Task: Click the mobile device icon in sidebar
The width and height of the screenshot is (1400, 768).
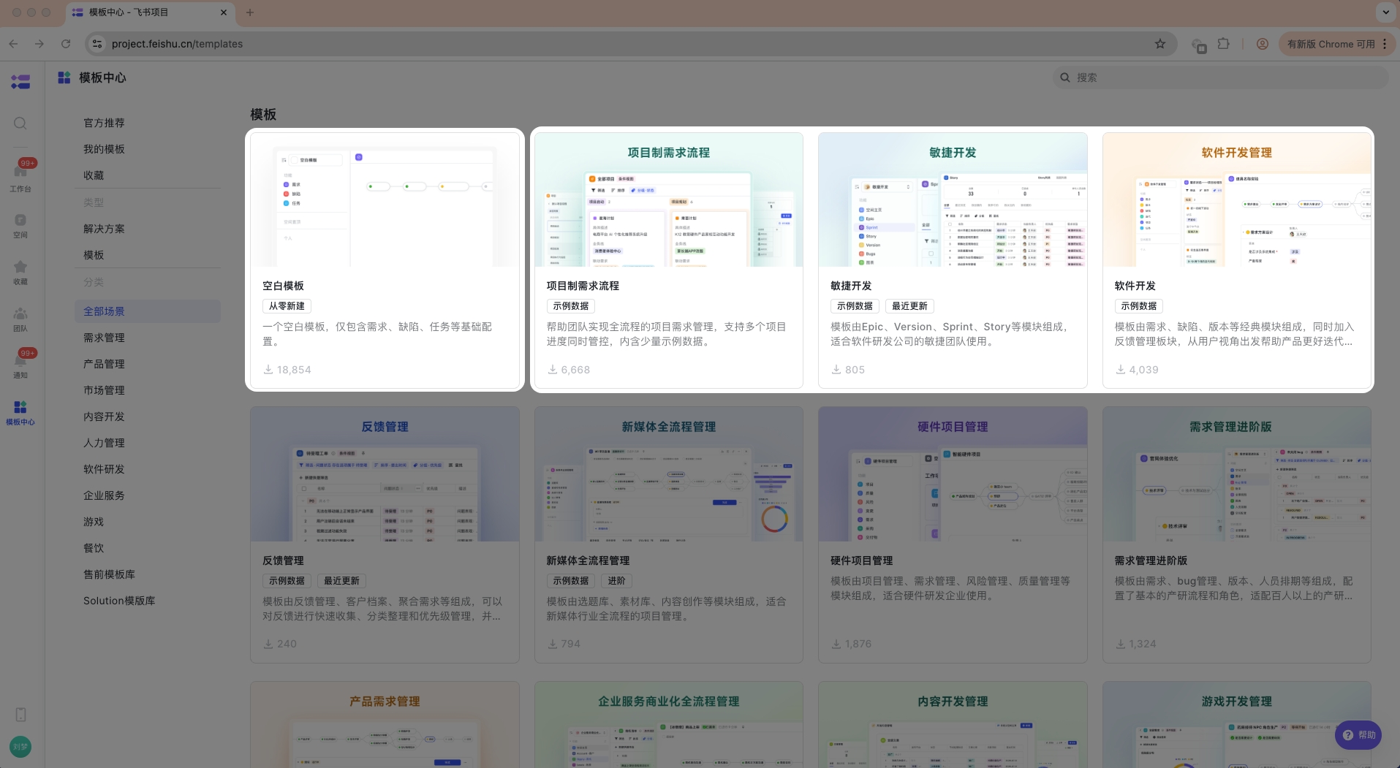Action: pyautogui.click(x=20, y=715)
